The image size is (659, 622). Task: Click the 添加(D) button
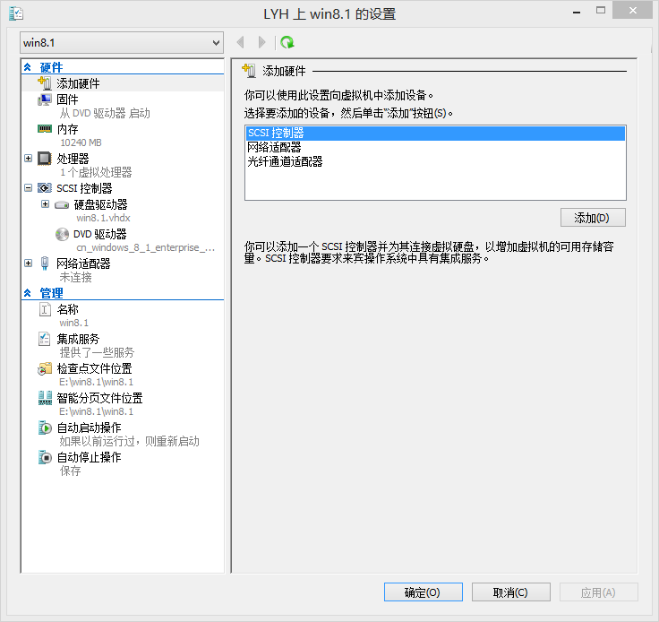click(593, 218)
